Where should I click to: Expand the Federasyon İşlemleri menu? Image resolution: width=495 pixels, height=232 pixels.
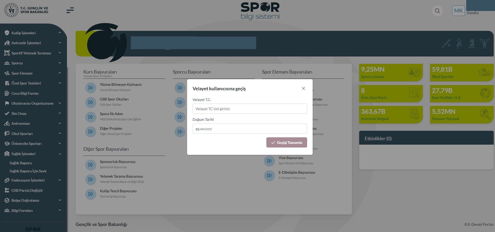[33, 180]
